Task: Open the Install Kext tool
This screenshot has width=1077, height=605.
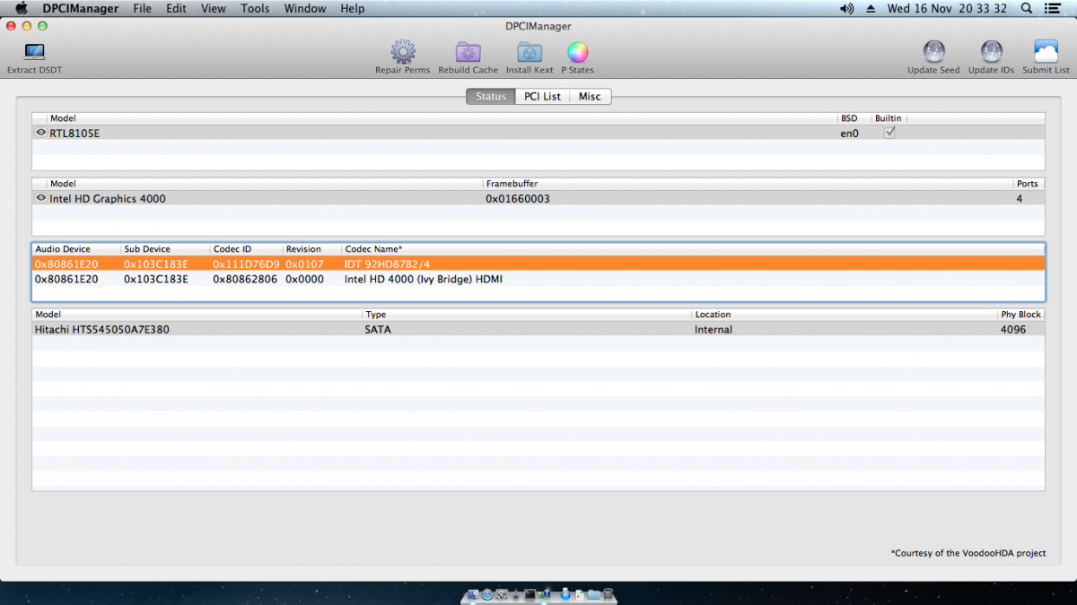Action: pyautogui.click(x=530, y=53)
